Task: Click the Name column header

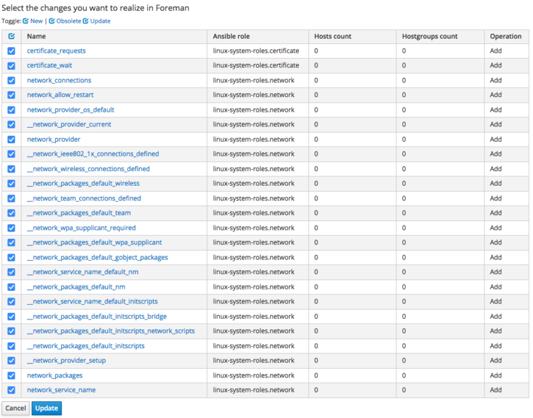Action: click(35, 36)
